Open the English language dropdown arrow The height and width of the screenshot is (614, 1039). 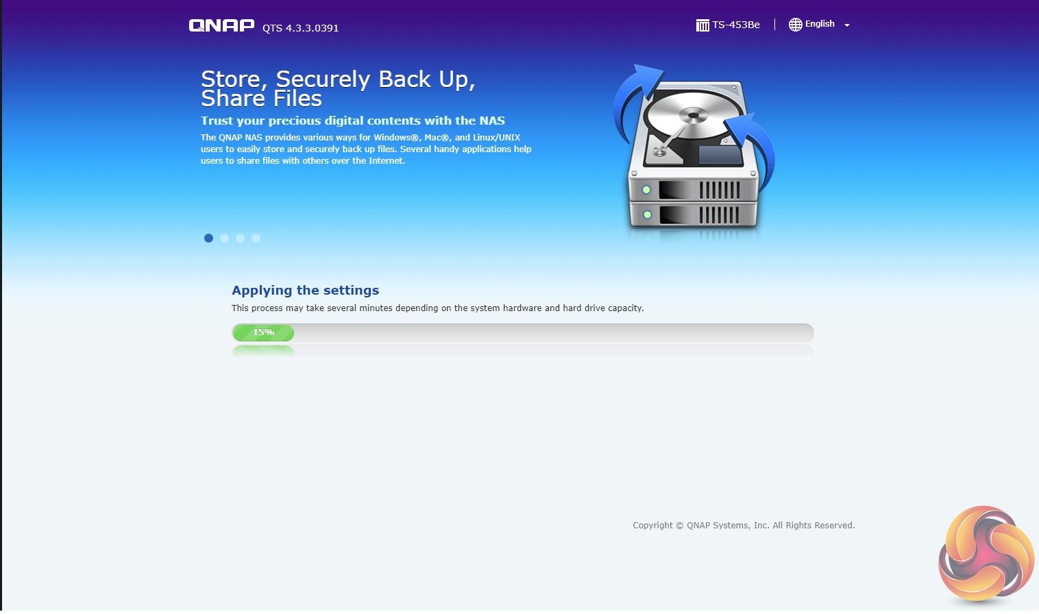(847, 25)
